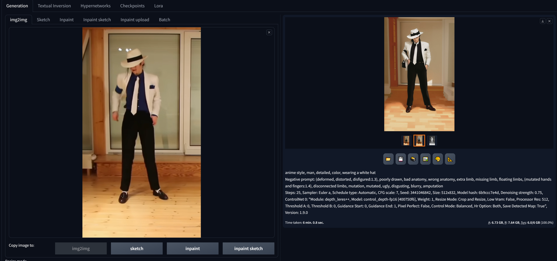Switch to the Sketch sub-tab

(x=43, y=19)
